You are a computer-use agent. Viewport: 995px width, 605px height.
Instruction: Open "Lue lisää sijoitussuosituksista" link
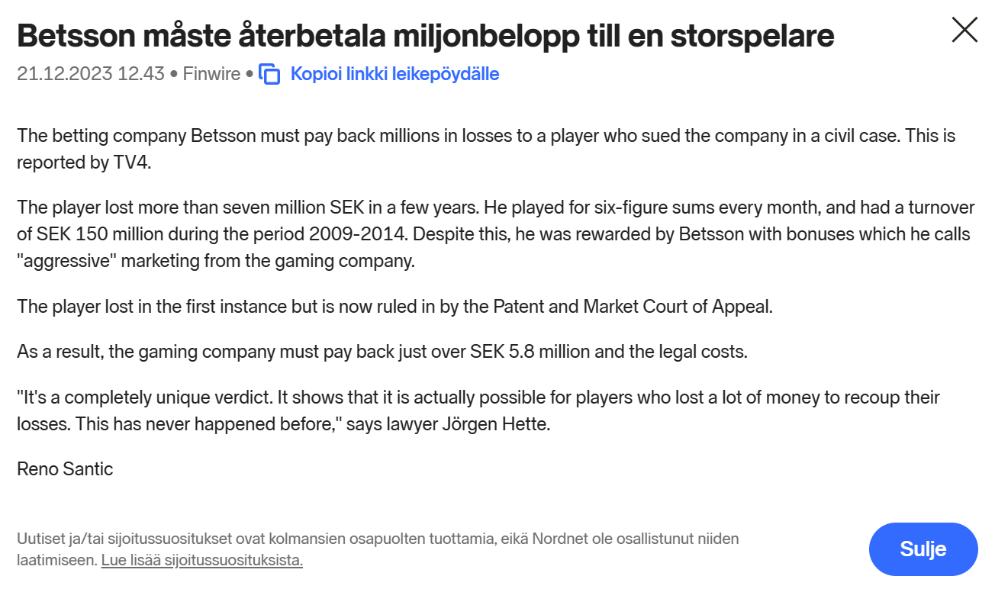point(202,561)
